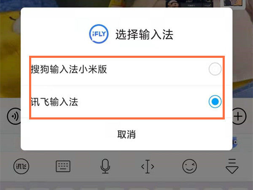Screen dimensions: 253x190
Task: Click the 选择输入法 dialog title text
Action: point(144,34)
